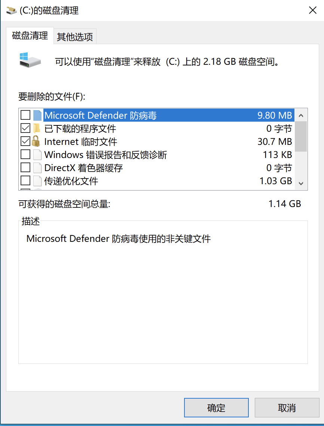Click the 确定 button
This screenshot has width=324, height=426.
click(217, 408)
